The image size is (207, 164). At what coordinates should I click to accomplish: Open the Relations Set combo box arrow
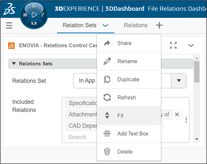pyautogui.click(x=179, y=81)
